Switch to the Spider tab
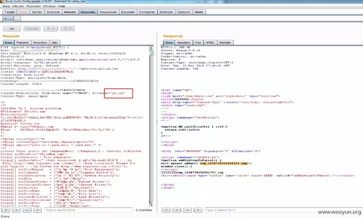This screenshot has width=363, height=218. (x=37, y=12)
